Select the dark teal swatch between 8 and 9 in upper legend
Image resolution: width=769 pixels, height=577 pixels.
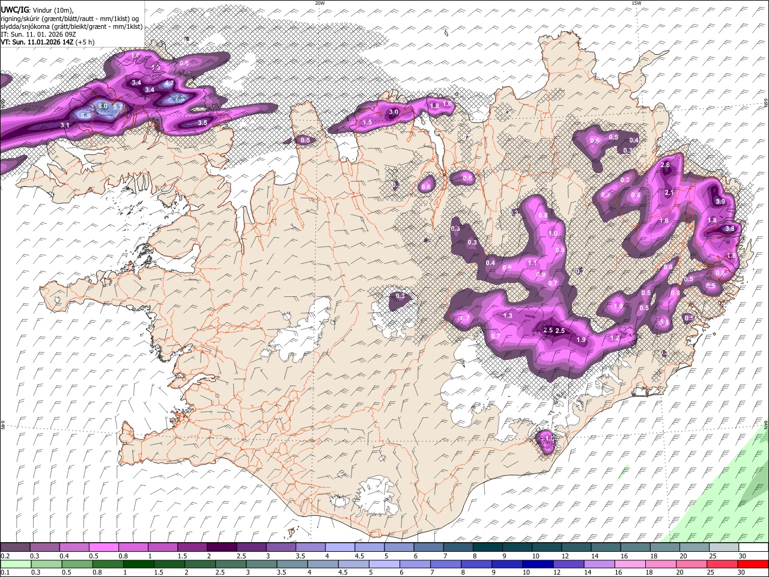(487, 548)
